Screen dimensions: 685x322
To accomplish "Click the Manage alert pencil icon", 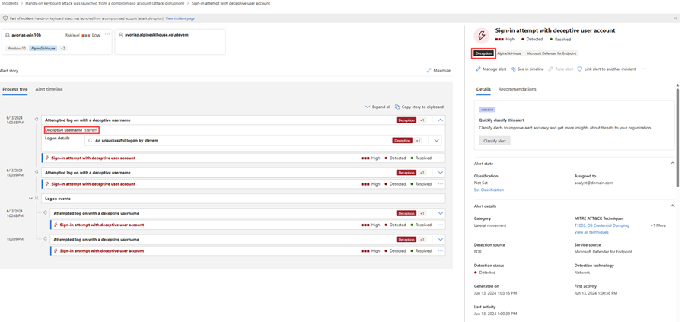I will (x=478, y=69).
